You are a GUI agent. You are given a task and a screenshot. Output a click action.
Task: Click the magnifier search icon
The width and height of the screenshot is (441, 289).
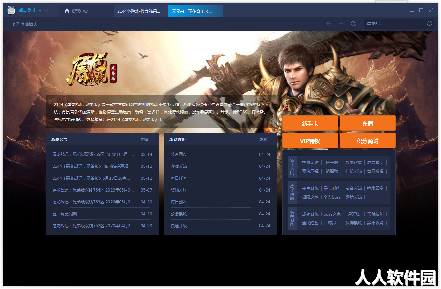click(x=429, y=24)
